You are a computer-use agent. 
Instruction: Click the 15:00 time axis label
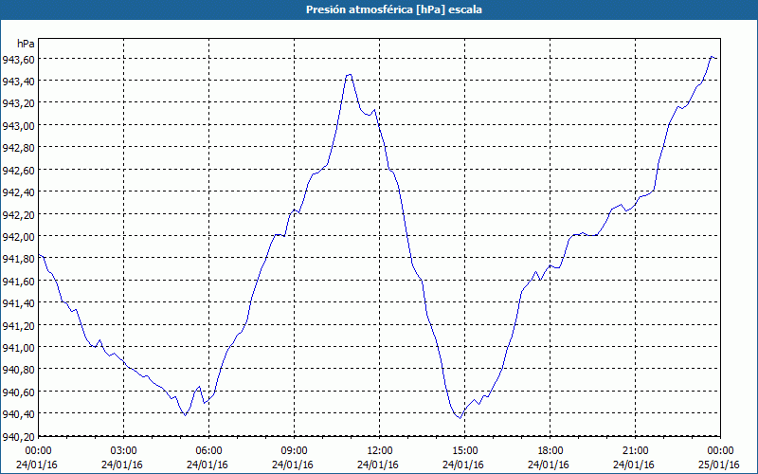pos(464,451)
